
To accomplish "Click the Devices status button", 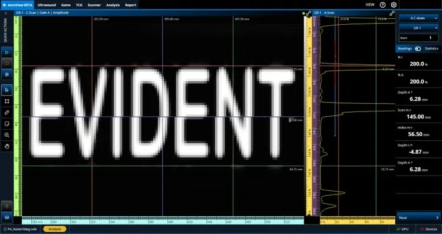I will click(x=428, y=229).
